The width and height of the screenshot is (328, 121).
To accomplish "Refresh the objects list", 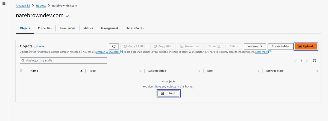I will [114, 46].
